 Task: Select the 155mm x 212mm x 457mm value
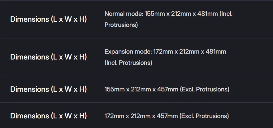(167, 90)
